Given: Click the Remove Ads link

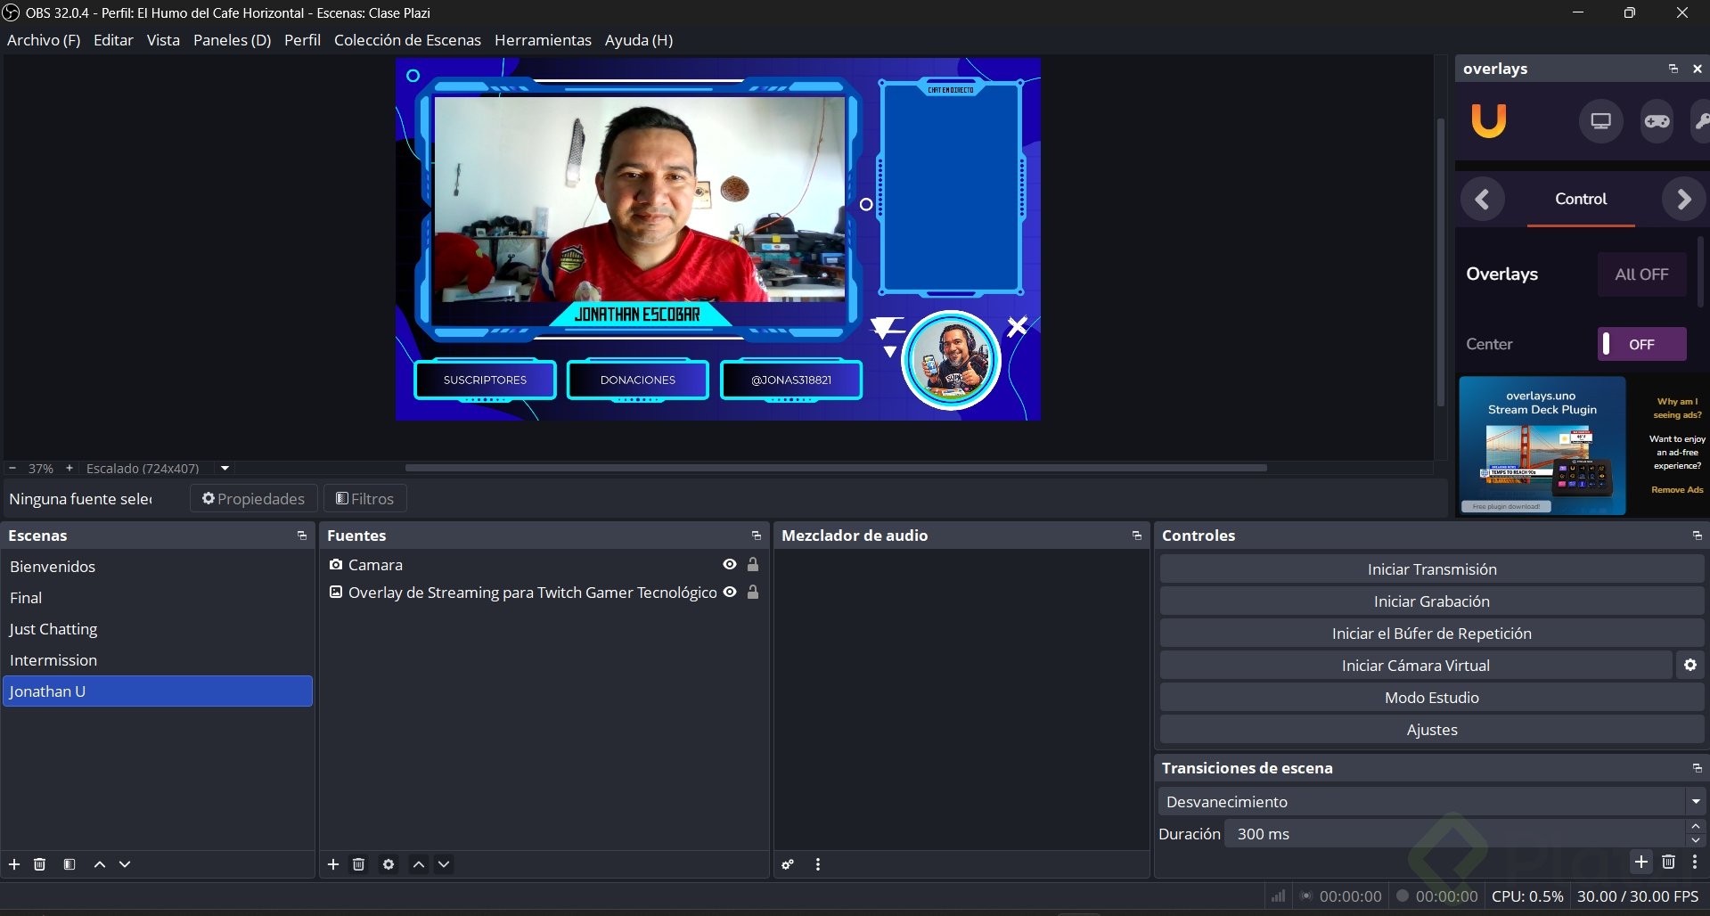Looking at the screenshot, I should tap(1677, 490).
